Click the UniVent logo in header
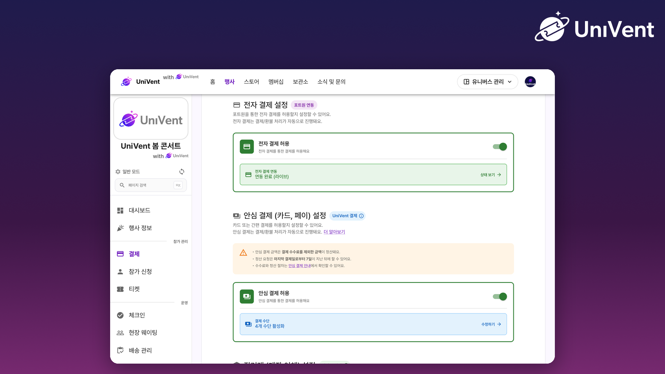 pos(140,82)
